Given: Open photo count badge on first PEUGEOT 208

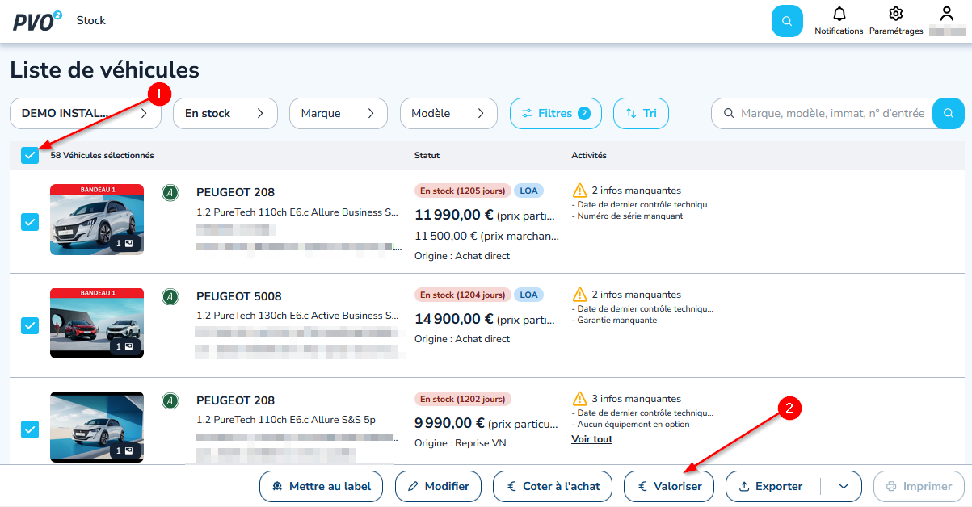Looking at the screenshot, I should pos(125,243).
